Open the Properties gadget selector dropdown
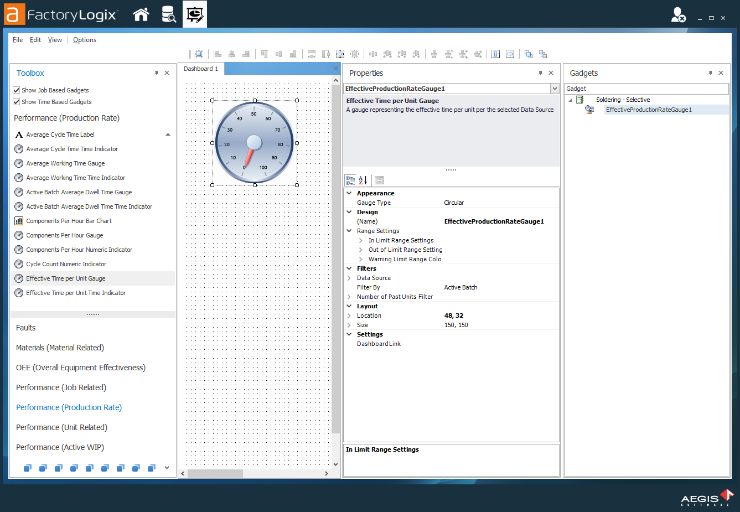The width and height of the screenshot is (740, 512). coord(555,89)
